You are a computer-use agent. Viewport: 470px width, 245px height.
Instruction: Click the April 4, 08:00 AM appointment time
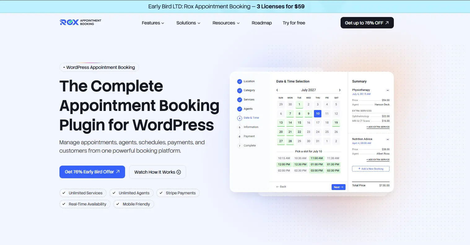click(362, 143)
